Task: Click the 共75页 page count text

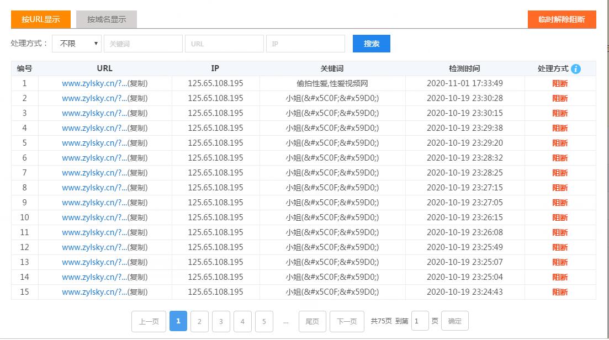Action: pyautogui.click(x=381, y=321)
